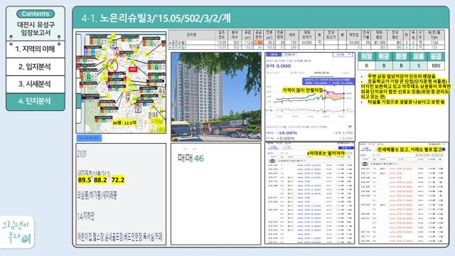Click the 교통 rating header cell
This screenshot has height=256, width=455.
(419, 56)
